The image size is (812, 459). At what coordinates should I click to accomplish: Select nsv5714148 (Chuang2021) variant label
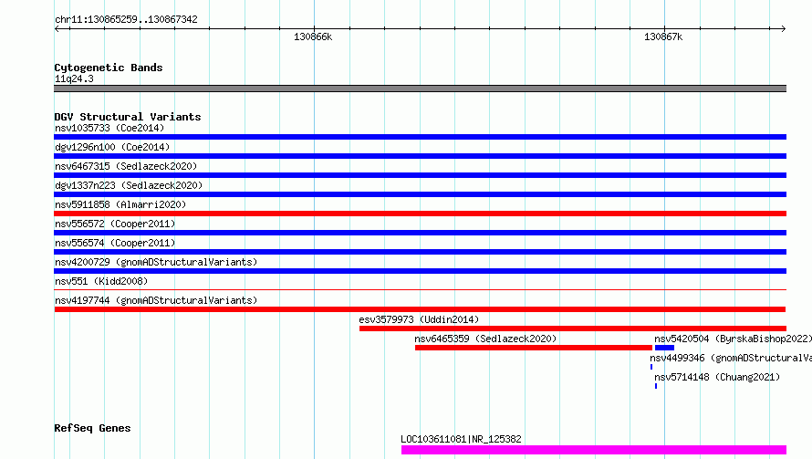click(717, 377)
